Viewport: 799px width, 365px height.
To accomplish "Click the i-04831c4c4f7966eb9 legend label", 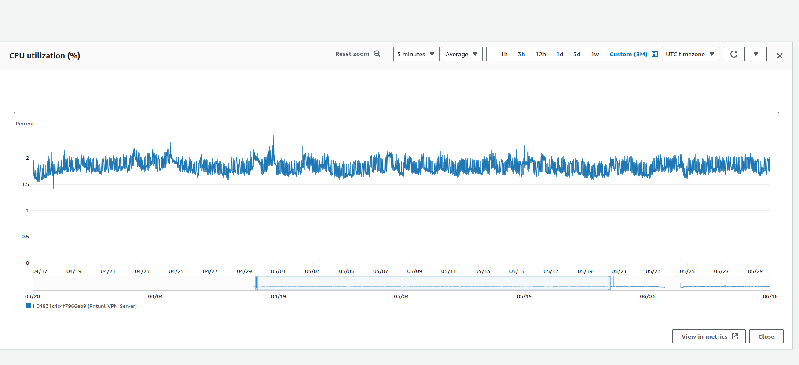I will 85,306.
